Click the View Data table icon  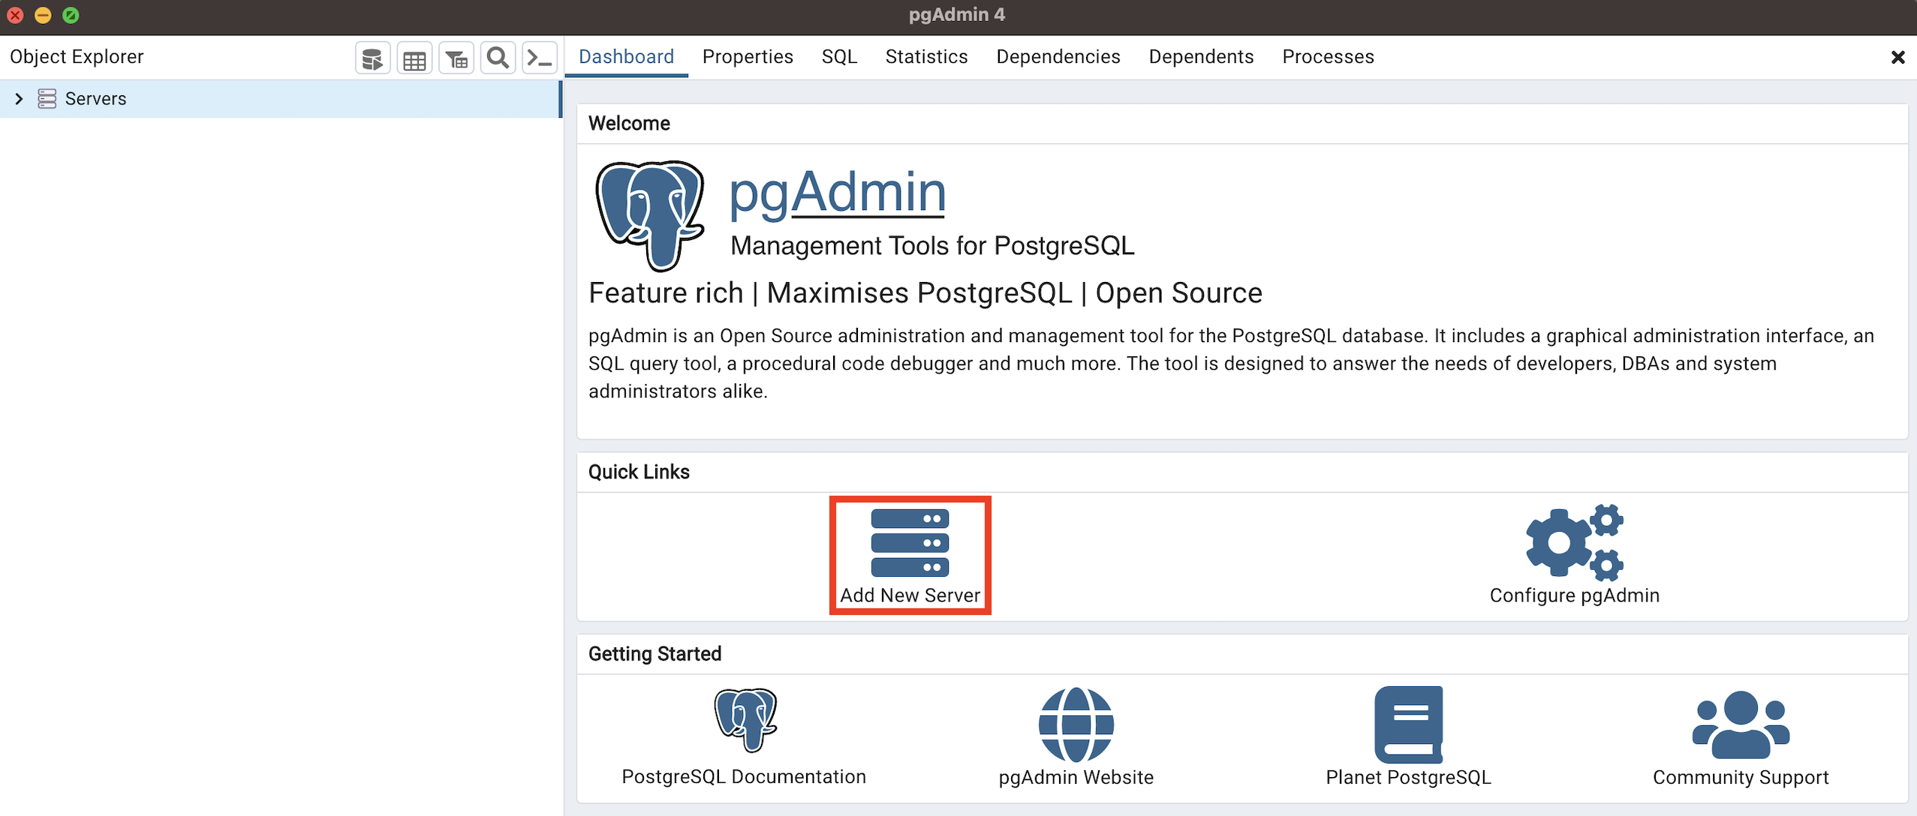point(414,58)
